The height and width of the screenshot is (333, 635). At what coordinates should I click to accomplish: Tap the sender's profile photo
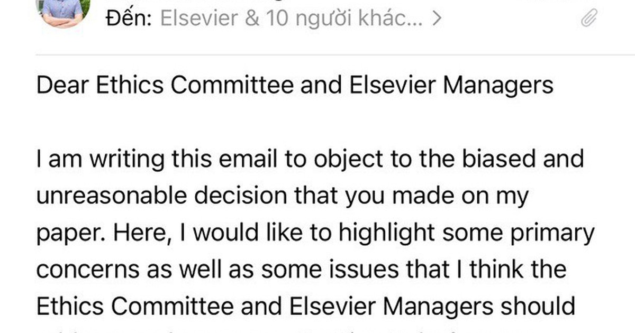tap(62, 12)
